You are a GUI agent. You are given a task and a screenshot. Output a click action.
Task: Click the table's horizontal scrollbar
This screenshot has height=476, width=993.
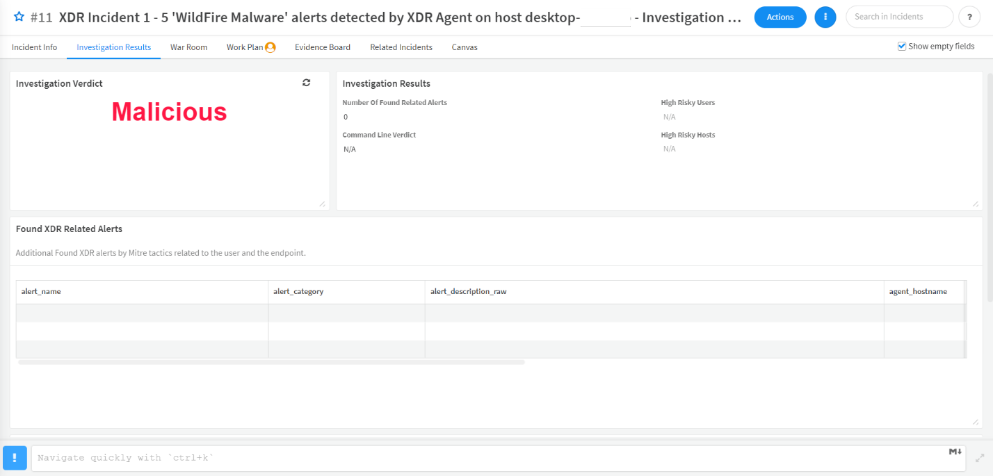pos(272,362)
